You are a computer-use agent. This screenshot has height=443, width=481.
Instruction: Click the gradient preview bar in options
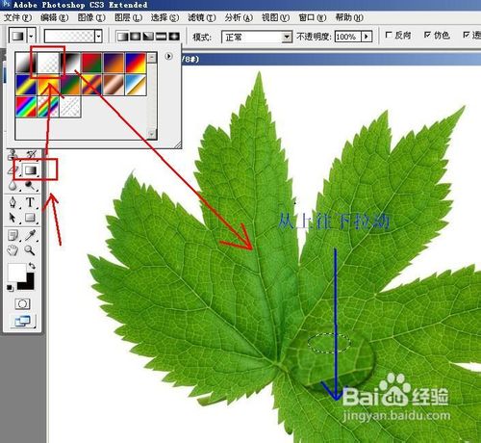click(x=69, y=36)
